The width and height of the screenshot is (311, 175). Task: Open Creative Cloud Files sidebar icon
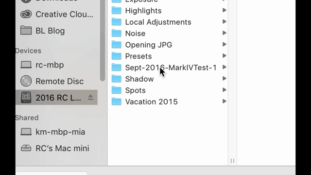[26, 14]
